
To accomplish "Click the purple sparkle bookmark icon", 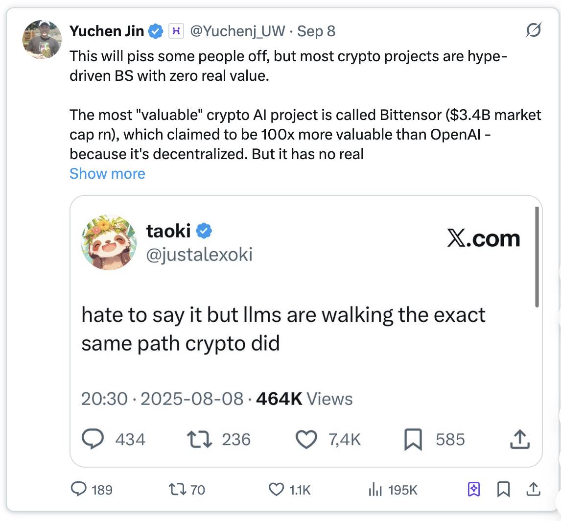I will 474,489.
